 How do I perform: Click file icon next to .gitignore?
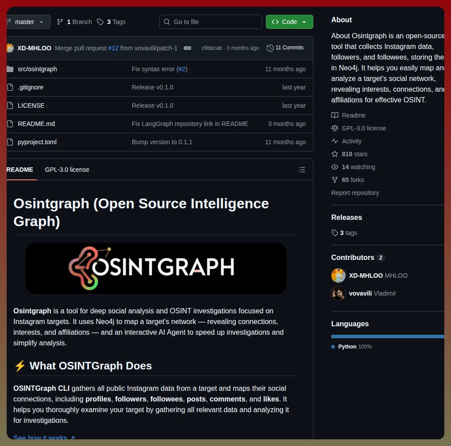click(10, 87)
